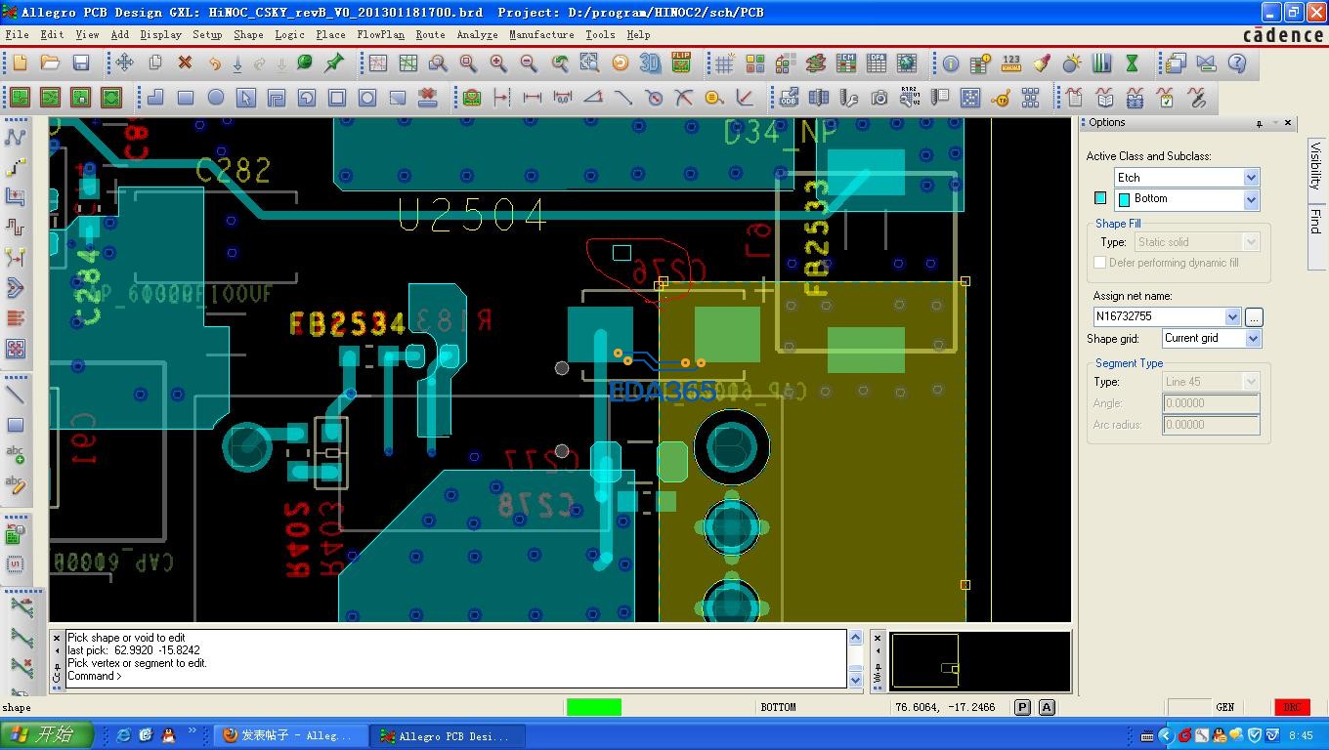The height and width of the screenshot is (750, 1329).
Task: Click the net name browse button
Action: [x=1254, y=316]
